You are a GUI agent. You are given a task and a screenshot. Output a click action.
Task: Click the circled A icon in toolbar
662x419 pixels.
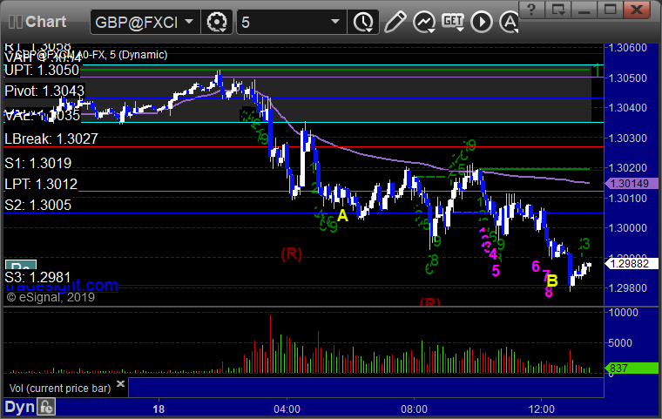click(509, 22)
